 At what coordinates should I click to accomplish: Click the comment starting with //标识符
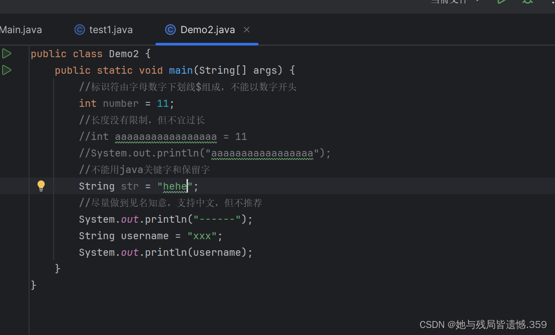pos(188,87)
